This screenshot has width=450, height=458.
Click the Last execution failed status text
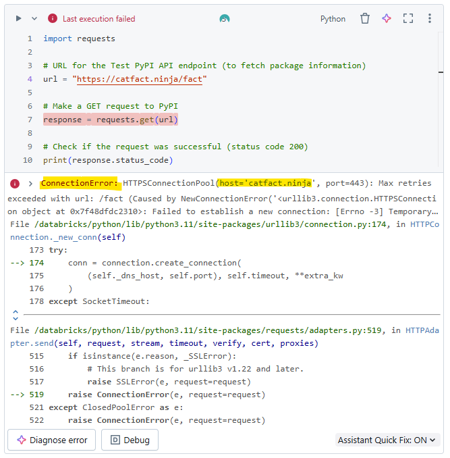pyautogui.click(x=99, y=19)
